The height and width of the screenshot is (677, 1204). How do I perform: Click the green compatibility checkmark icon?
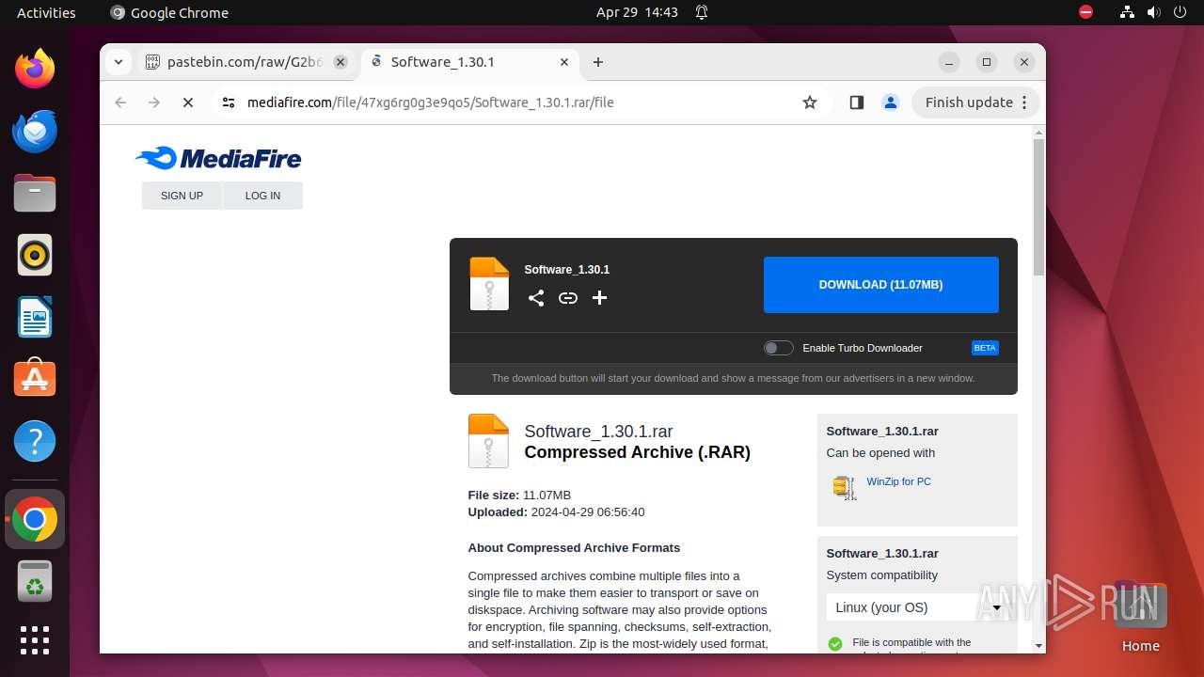point(834,644)
